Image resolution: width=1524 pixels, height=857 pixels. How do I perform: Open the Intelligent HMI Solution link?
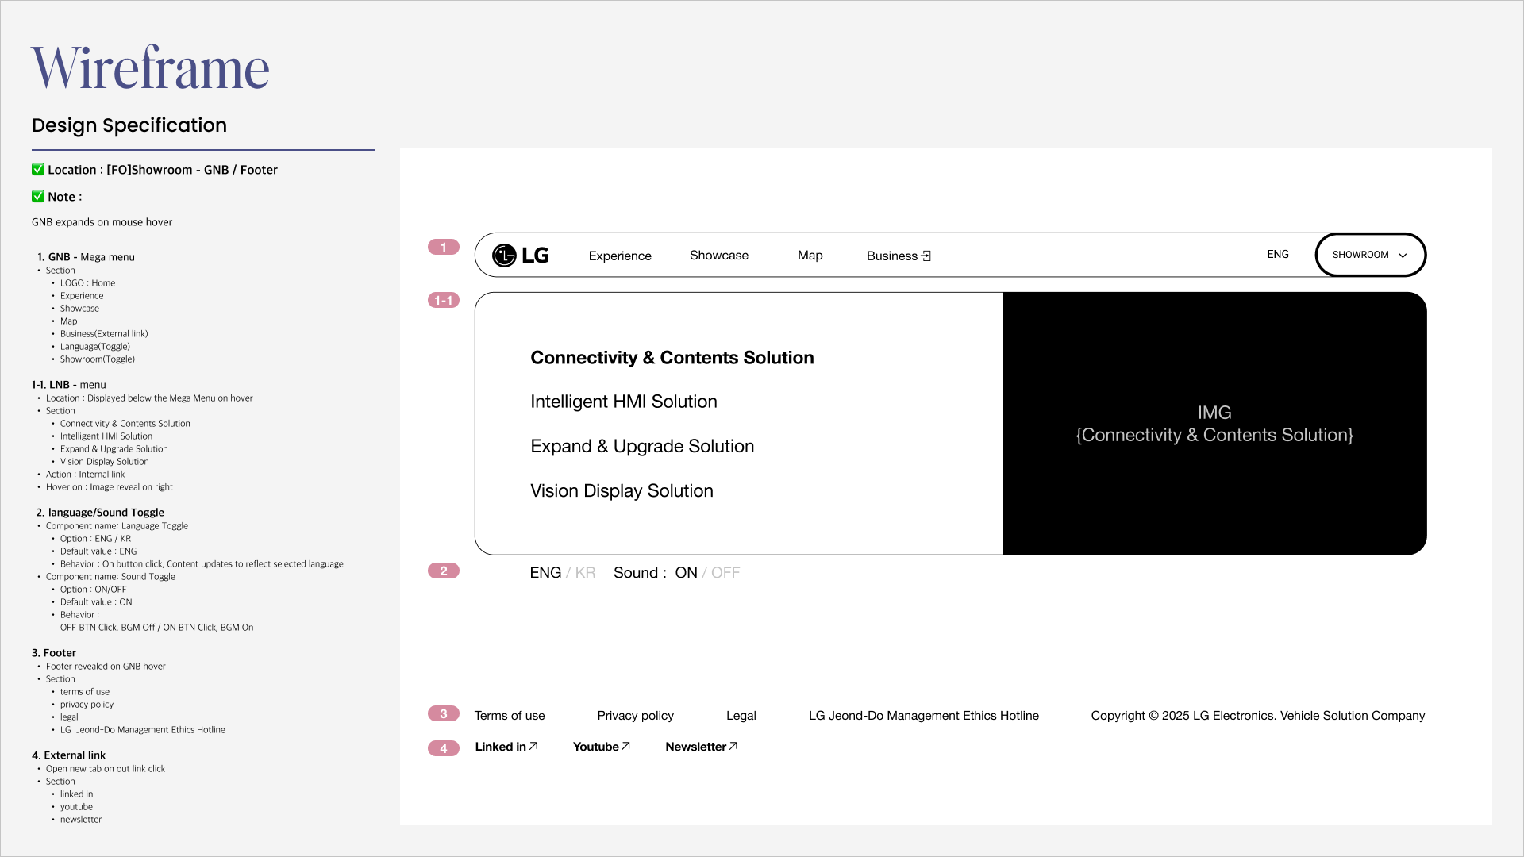[x=623, y=402]
